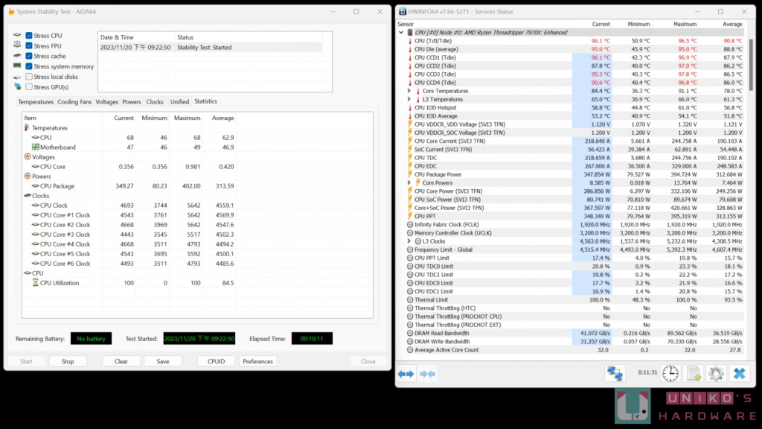Select the CPU EDC sensor row
Image resolution: width=762 pixels, height=429 pixels.
tap(571, 166)
